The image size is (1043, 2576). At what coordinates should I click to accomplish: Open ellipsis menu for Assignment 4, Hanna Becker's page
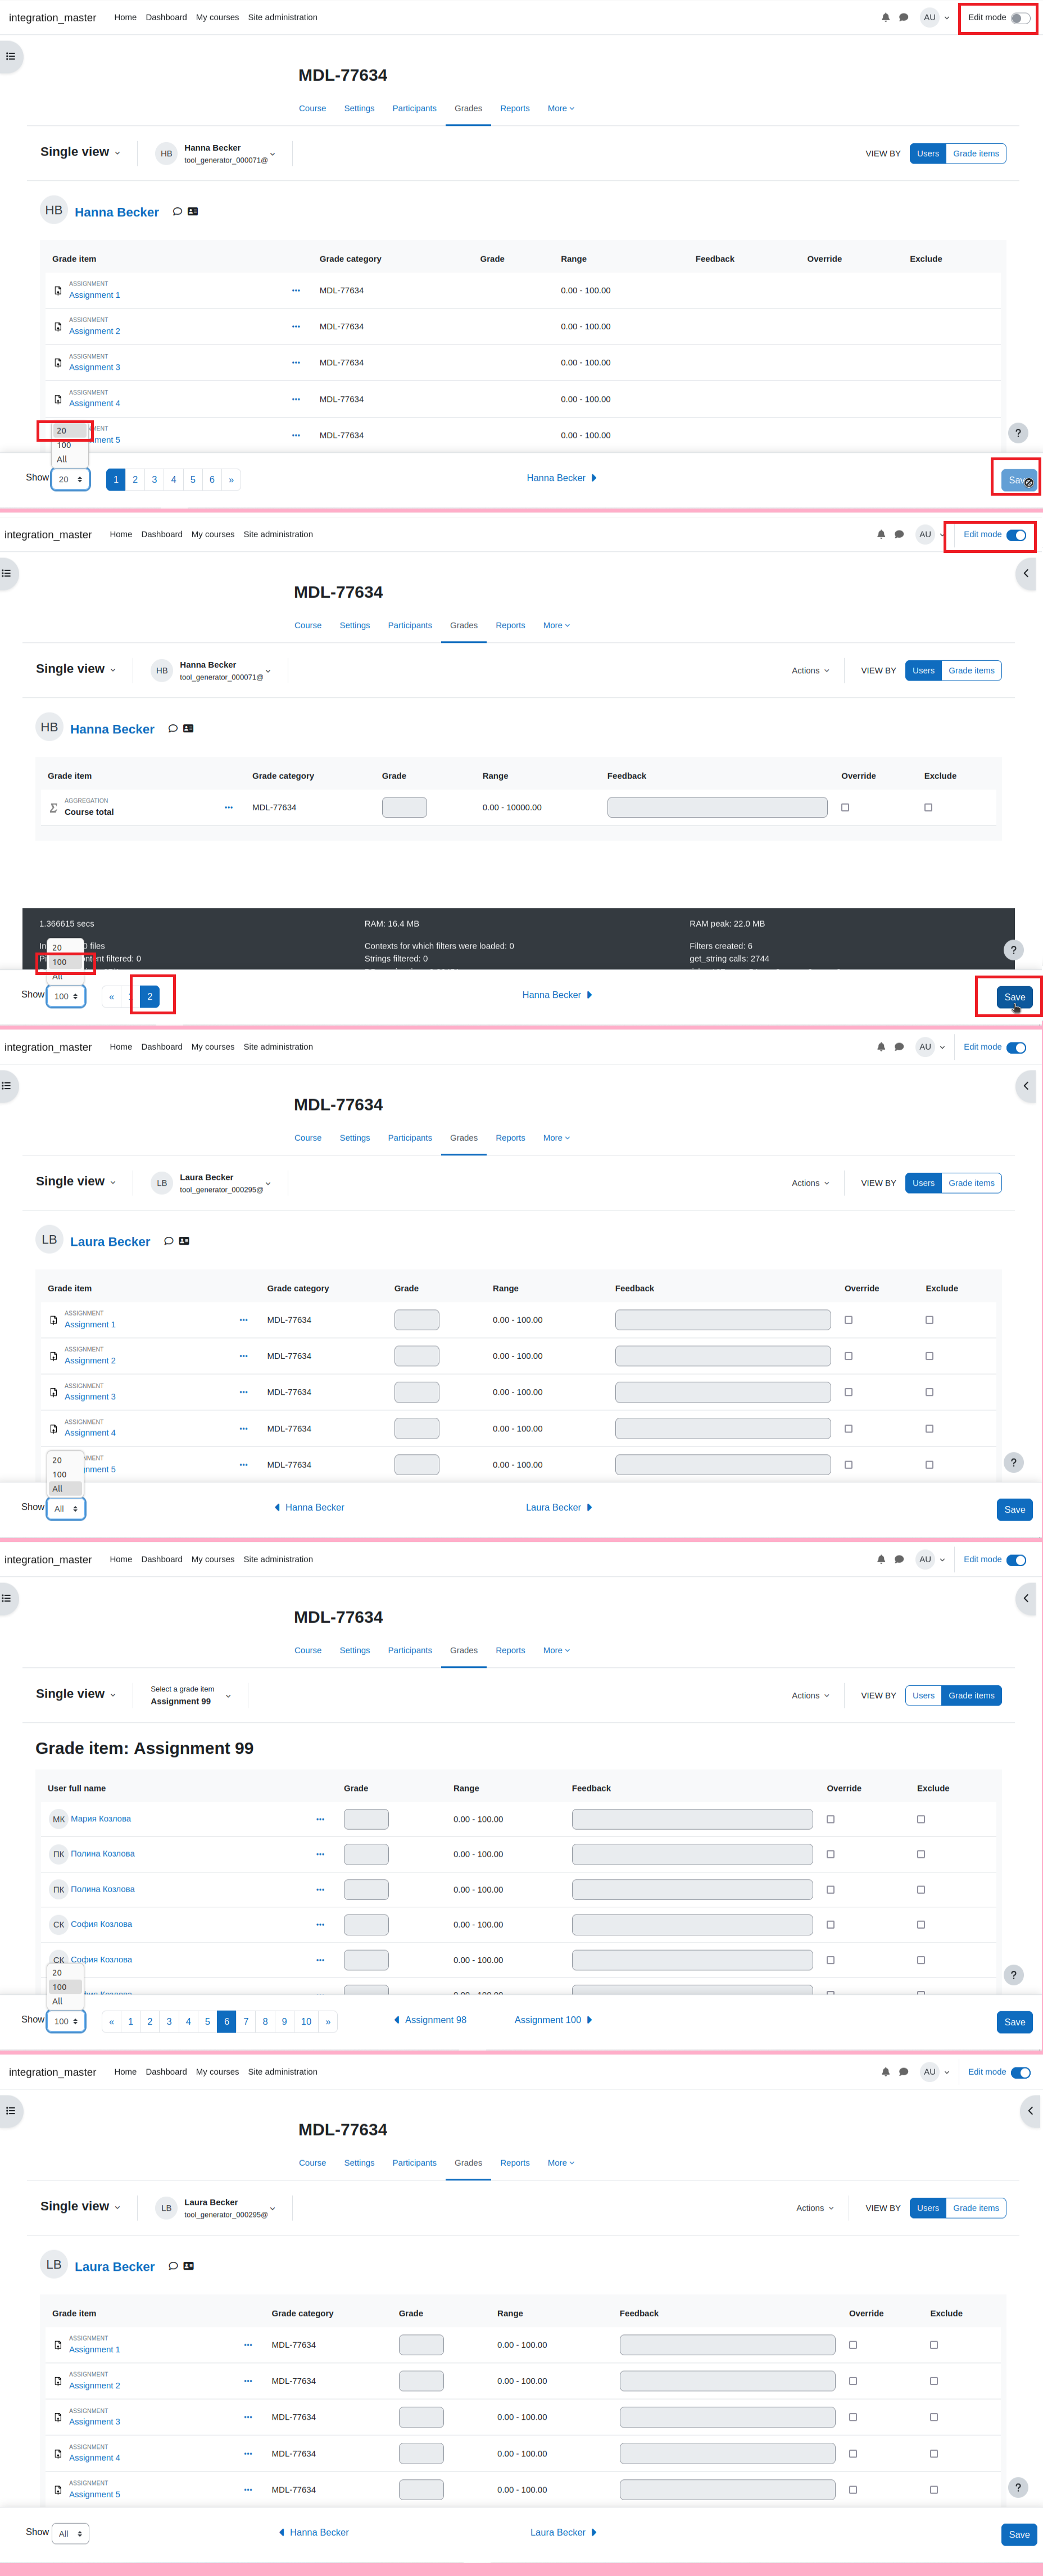(295, 399)
